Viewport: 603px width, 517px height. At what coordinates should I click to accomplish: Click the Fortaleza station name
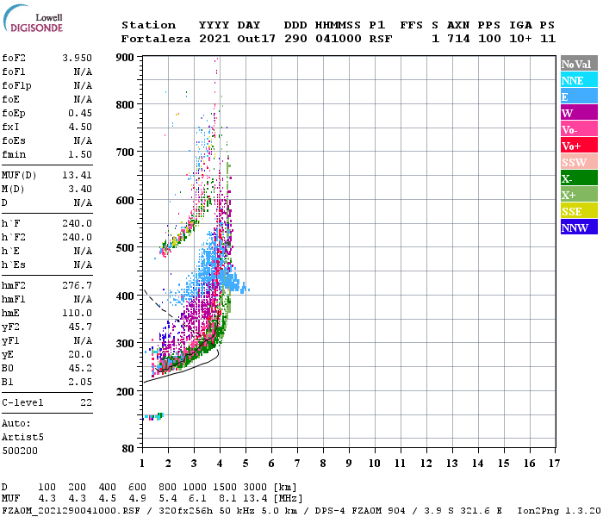tap(156, 39)
